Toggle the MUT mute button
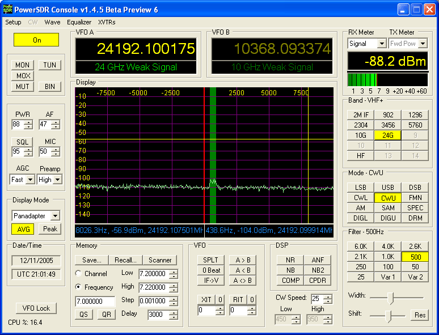This screenshot has width=439, height=335. [23, 87]
